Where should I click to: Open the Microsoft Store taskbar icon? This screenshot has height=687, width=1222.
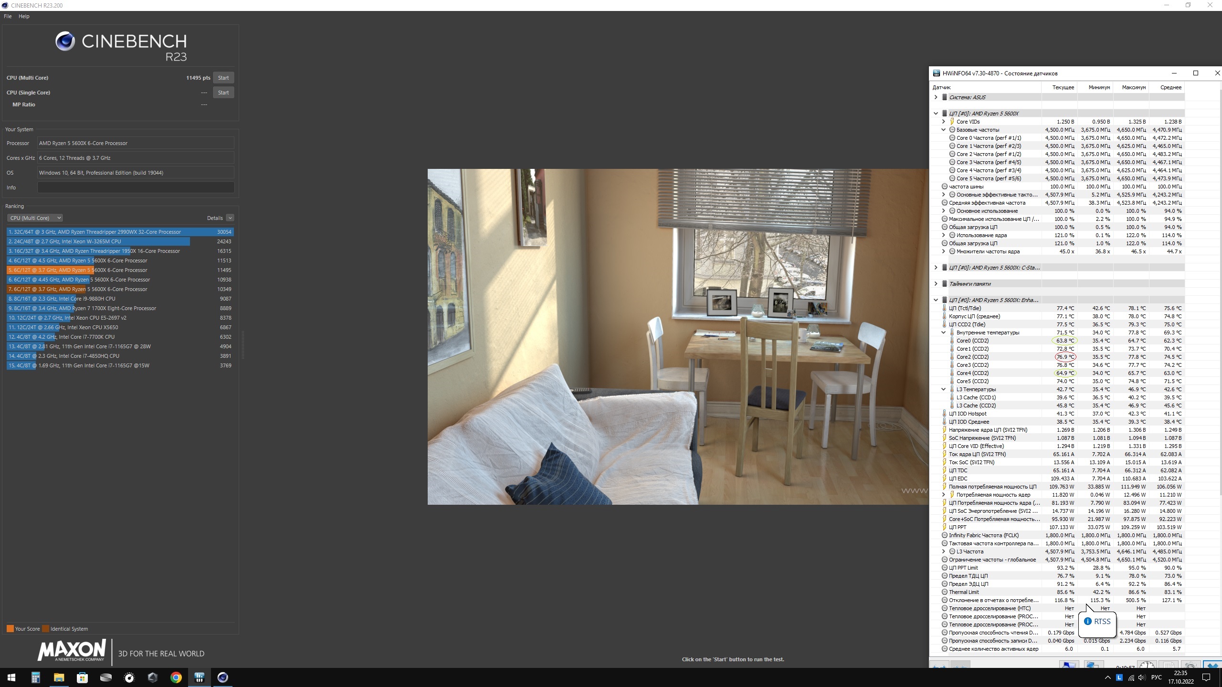click(83, 677)
